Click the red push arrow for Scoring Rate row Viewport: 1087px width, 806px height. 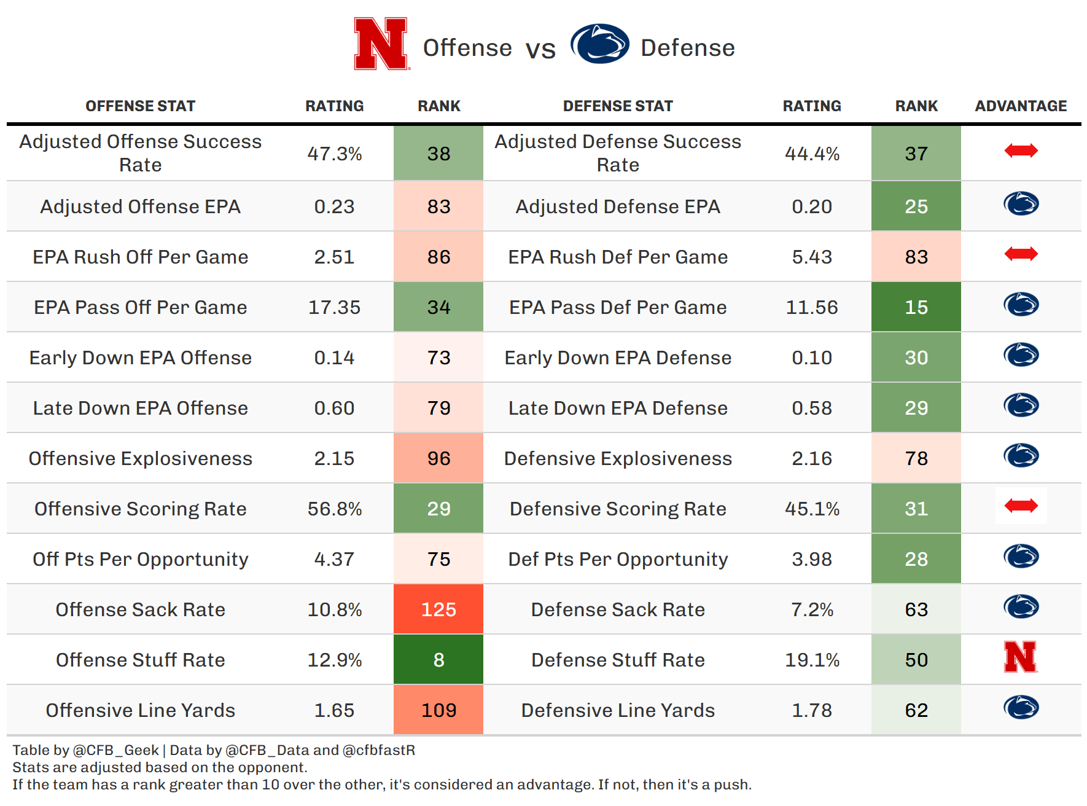[x=1021, y=506]
